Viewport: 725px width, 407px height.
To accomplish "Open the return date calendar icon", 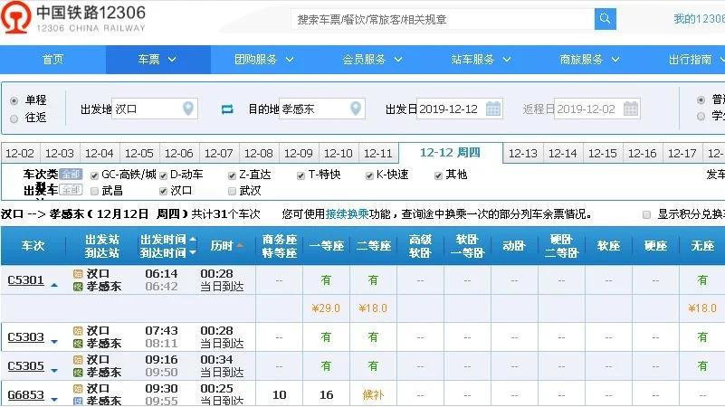I will point(631,109).
